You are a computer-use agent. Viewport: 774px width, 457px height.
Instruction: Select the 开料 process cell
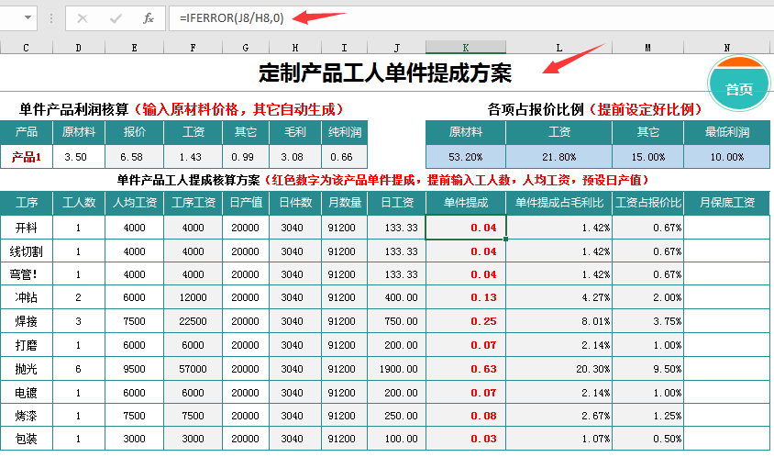[x=27, y=228]
